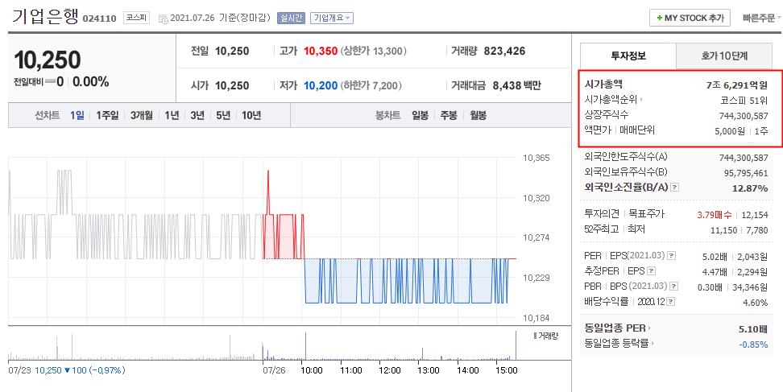
Task: Click the 동일업종 등락률 value -0.85%
Action: pyautogui.click(x=753, y=345)
